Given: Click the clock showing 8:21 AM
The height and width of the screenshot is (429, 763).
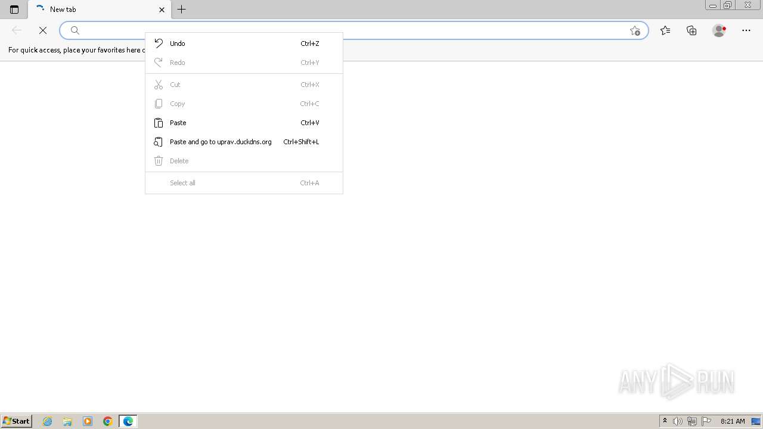Looking at the screenshot, I should (x=733, y=421).
